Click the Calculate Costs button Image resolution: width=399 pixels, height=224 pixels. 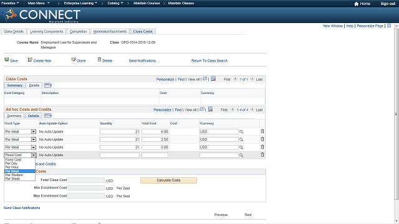[168, 180]
